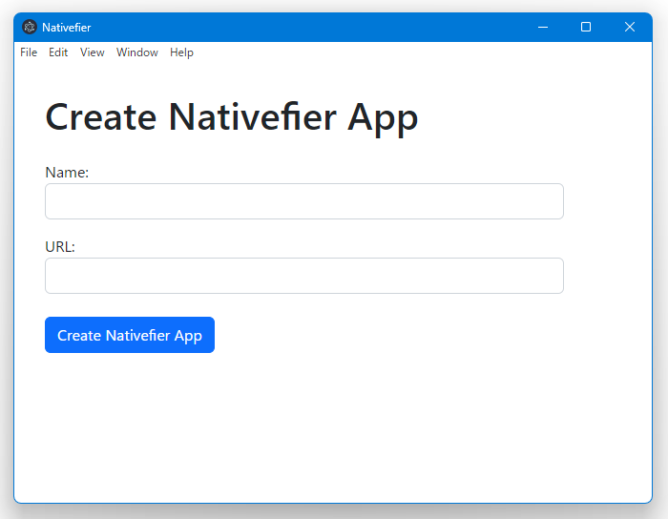The width and height of the screenshot is (668, 519).
Task: Close the Nativefier window
Action: (630, 28)
